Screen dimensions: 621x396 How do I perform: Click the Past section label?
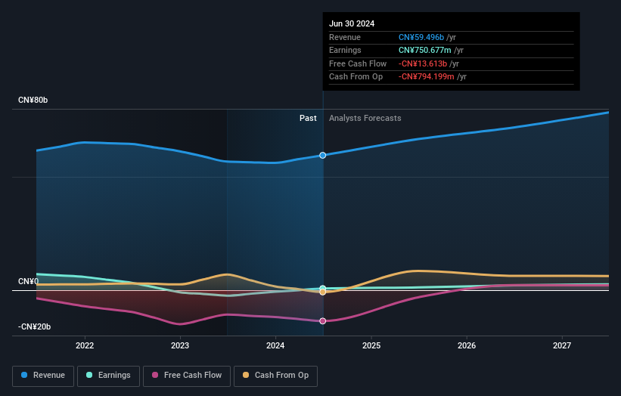pyautogui.click(x=308, y=119)
